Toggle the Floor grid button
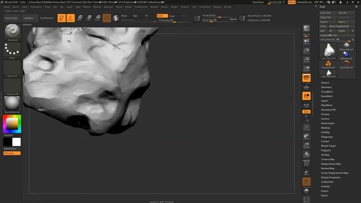The width and height of the screenshot is (361, 203). [306, 87]
